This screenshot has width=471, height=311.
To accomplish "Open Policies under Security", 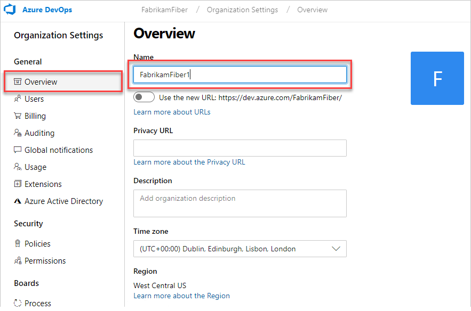I will click(37, 244).
